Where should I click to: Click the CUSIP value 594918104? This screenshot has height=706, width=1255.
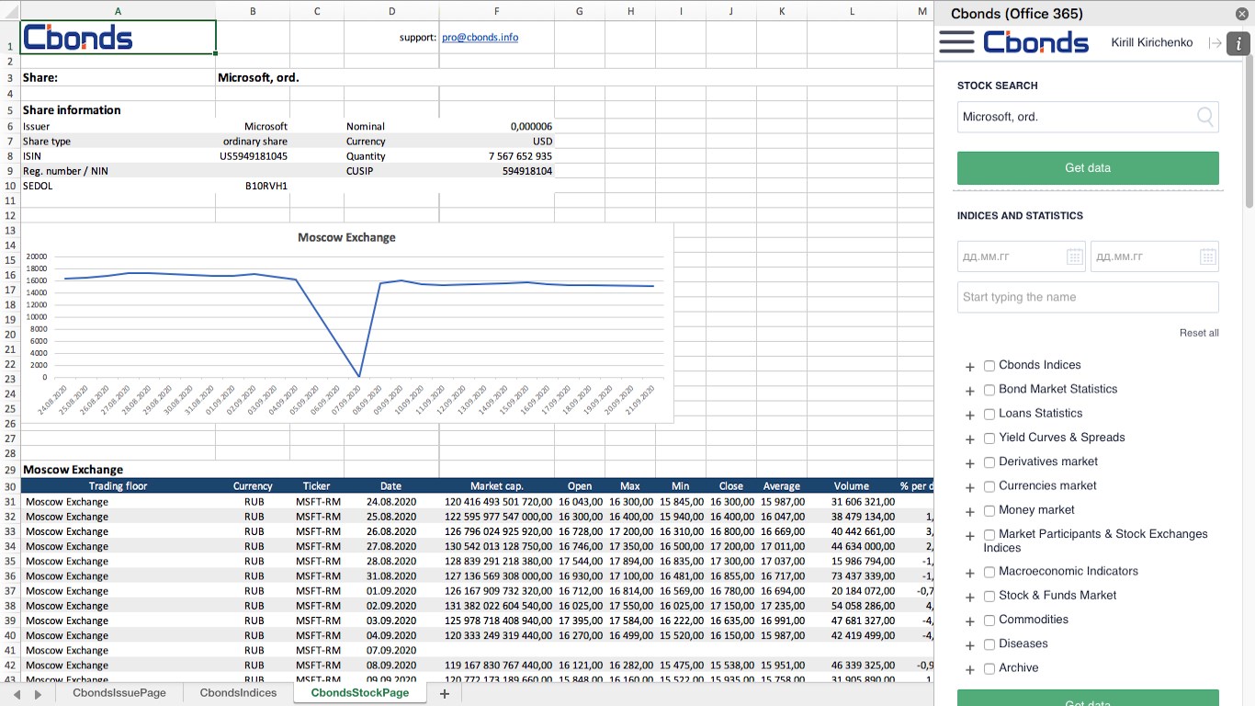[x=527, y=171]
